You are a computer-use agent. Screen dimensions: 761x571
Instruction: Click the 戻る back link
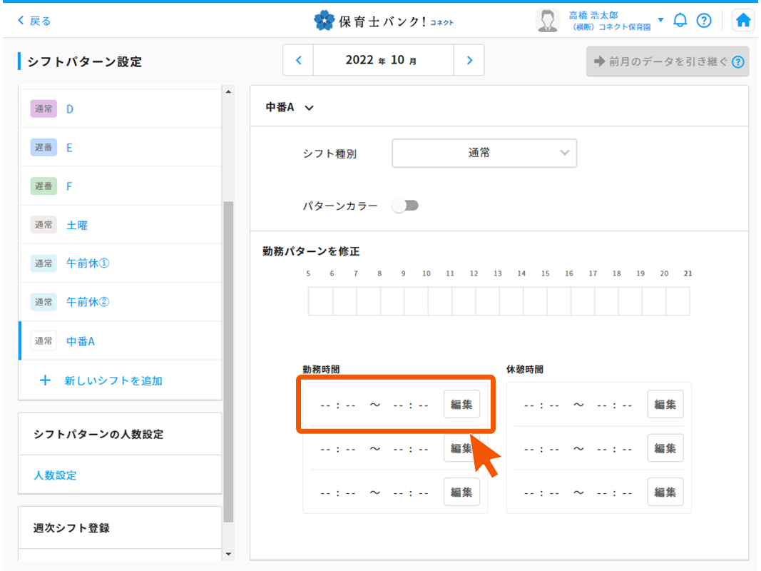34,21
